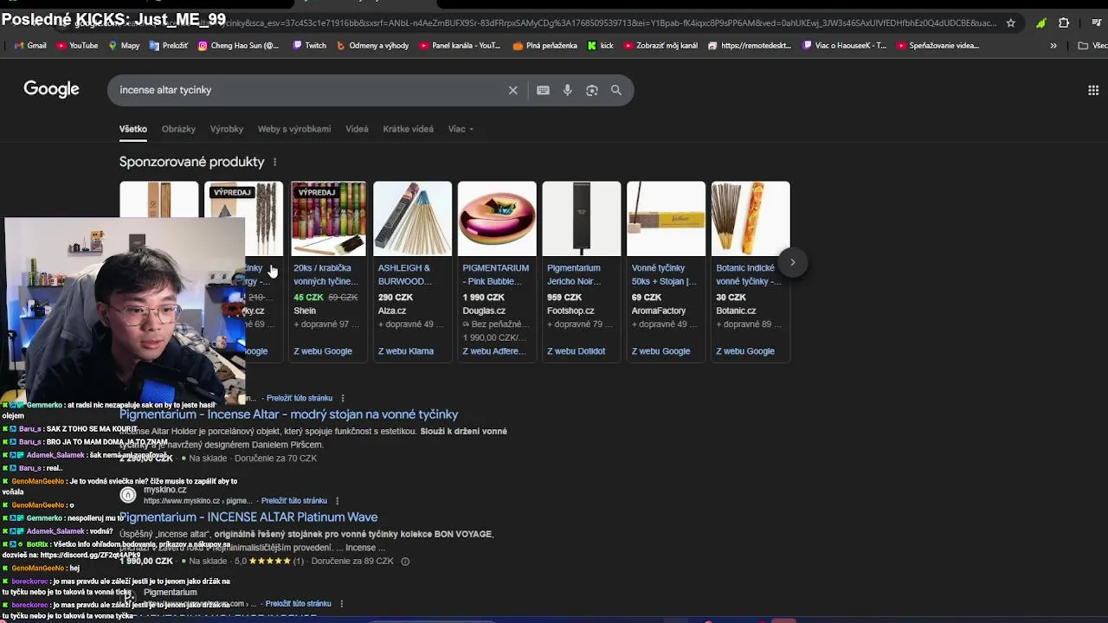Screen dimensions: 1108x623
Task: Switch to the Weby s výrobkami tab
Action: tap(294, 129)
